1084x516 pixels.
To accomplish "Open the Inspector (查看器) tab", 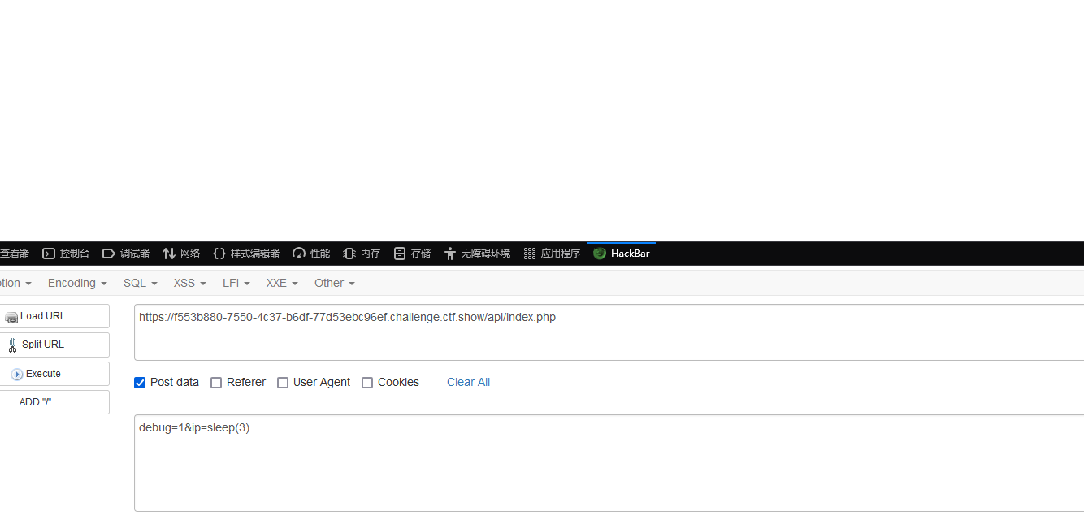I will pyautogui.click(x=15, y=254).
